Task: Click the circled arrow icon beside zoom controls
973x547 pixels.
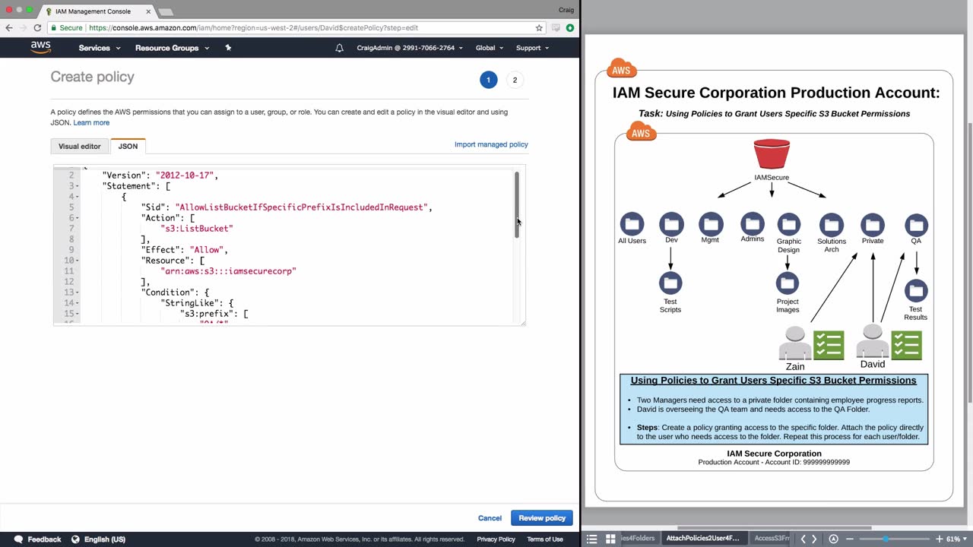Action: point(833,539)
